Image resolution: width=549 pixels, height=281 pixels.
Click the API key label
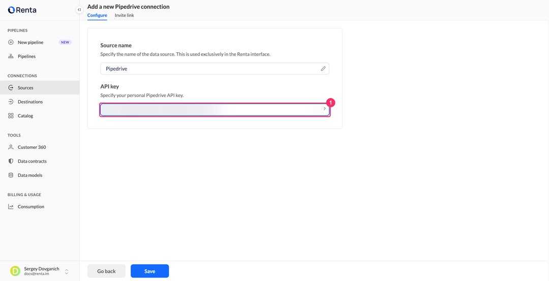[110, 87]
